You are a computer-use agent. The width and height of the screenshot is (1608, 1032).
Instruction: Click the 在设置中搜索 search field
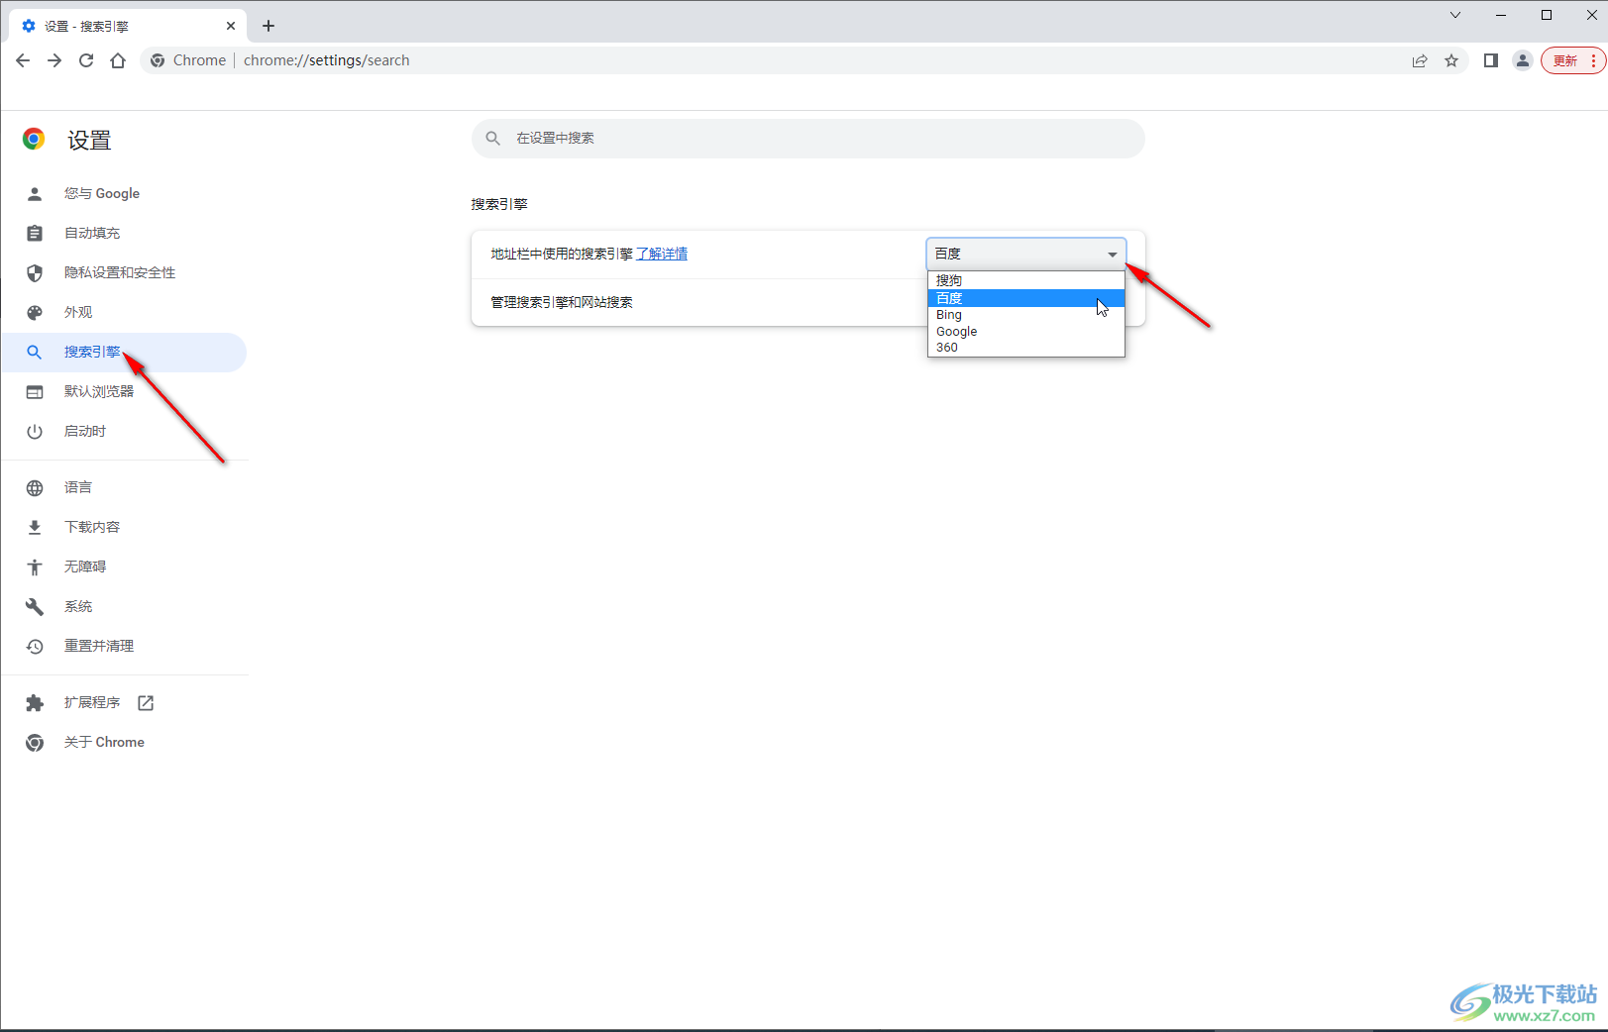(x=807, y=139)
